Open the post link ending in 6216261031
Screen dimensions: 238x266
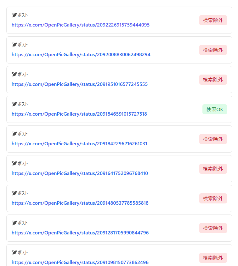tap(79, 143)
